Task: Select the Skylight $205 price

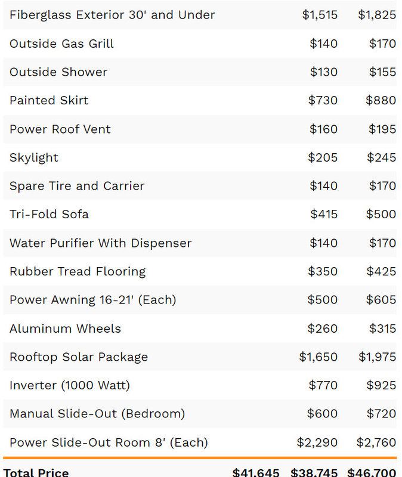Action: [323, 157]
